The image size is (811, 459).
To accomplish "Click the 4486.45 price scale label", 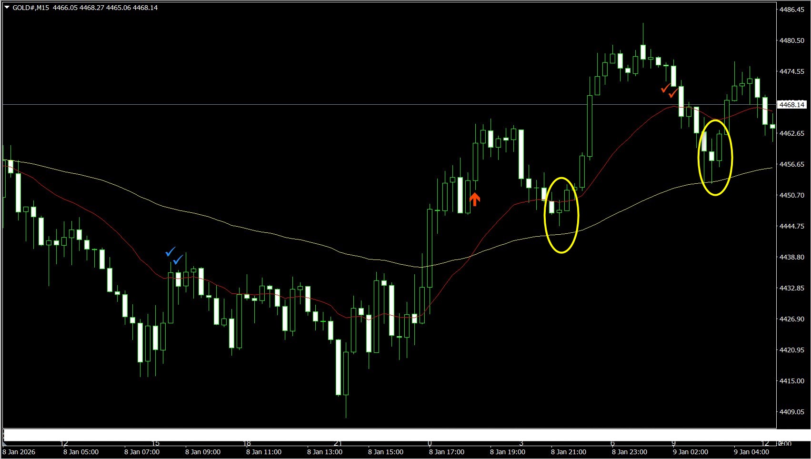I will (791, 10).
